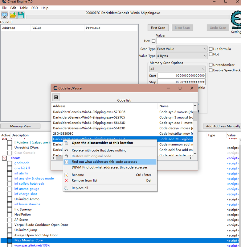This screenshot has height=247, width=241.
Task: Click the Undo Scan button
Action: [x=218, y=28]
